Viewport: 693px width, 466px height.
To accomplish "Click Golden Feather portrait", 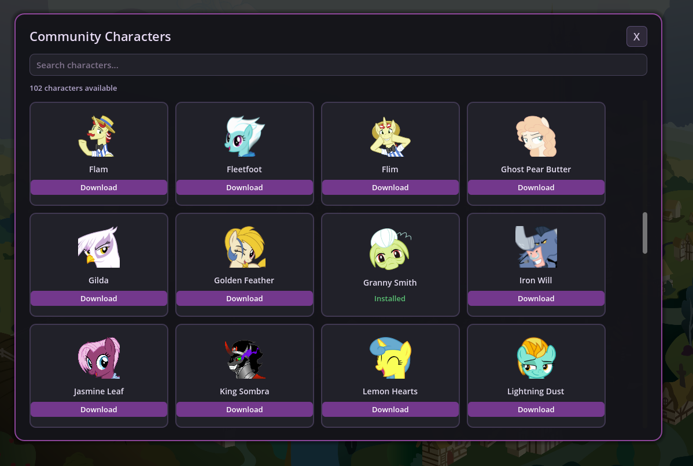I will [x=245, y=247].
